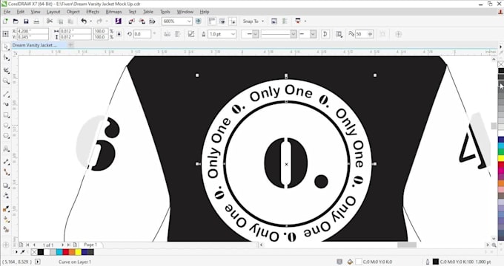Add a new document tab
This screenshot has height=266, width=504.
click(70, 45)
